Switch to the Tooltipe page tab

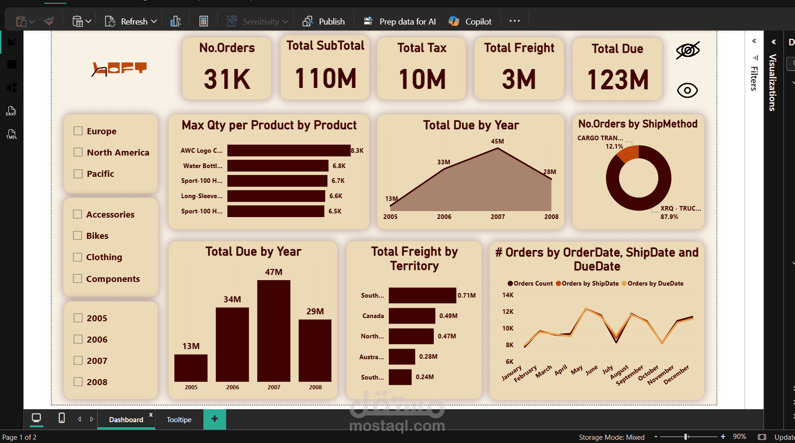click(x=179, y=419)
